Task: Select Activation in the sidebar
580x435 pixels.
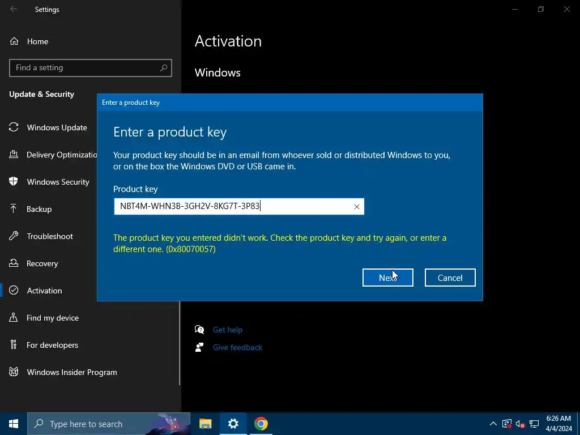Action: point(44,291)
